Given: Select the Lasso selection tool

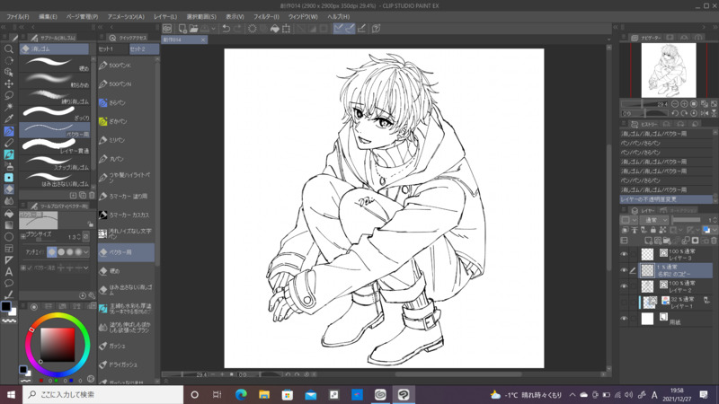Looking at the screenshot, I should 9,95.
